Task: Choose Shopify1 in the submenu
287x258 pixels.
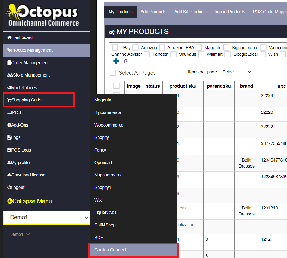Action: [103, 187]
